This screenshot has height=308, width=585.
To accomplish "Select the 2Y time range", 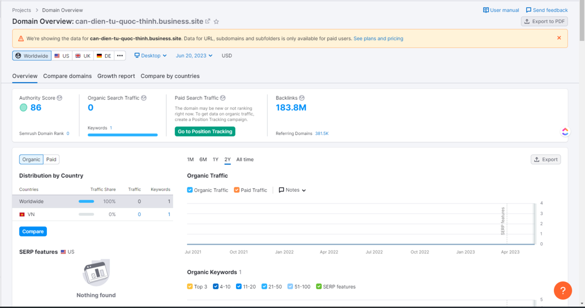I will [x=228, y=159].
